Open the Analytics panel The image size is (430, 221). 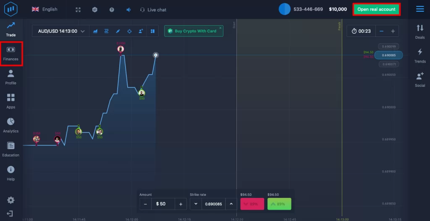(x=11, y=125)
